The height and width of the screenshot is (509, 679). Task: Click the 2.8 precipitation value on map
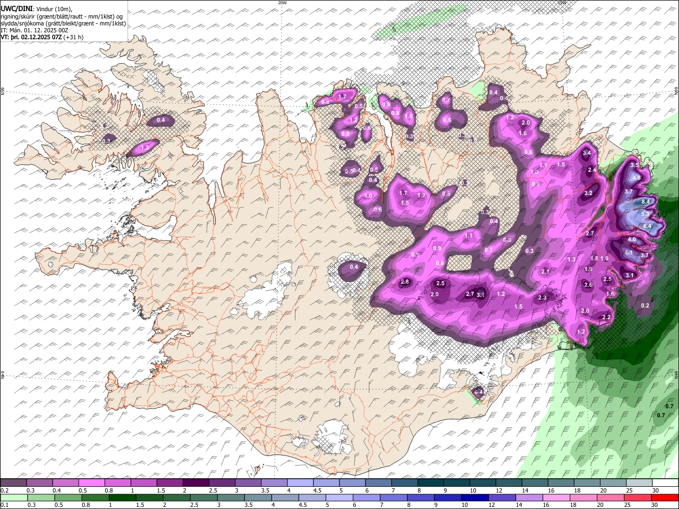click(x=405, y=282)
